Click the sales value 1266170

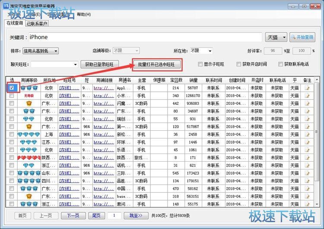pos(193,96)
